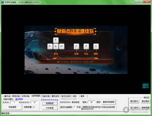The height and width of the screenshot is (116, 152).
Task: Switch to the 一键开启 tab
Action: (x=6, y=96)
